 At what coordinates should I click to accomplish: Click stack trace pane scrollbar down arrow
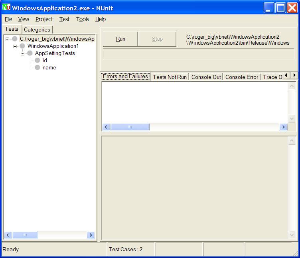292,235
